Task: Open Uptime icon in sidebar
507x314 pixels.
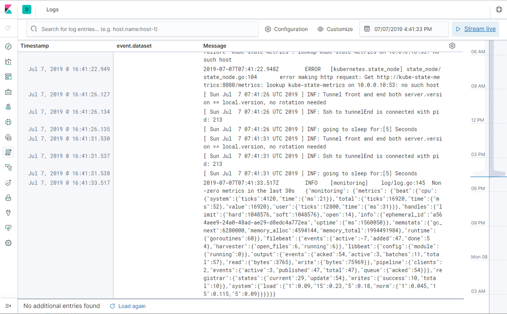Action: (x=8, y=183)
